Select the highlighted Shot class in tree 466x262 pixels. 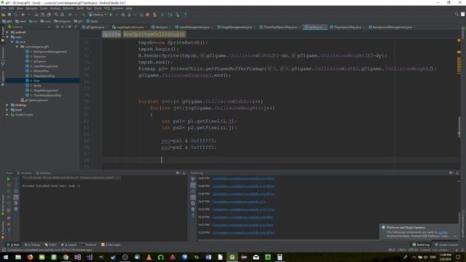coord(42,81)
